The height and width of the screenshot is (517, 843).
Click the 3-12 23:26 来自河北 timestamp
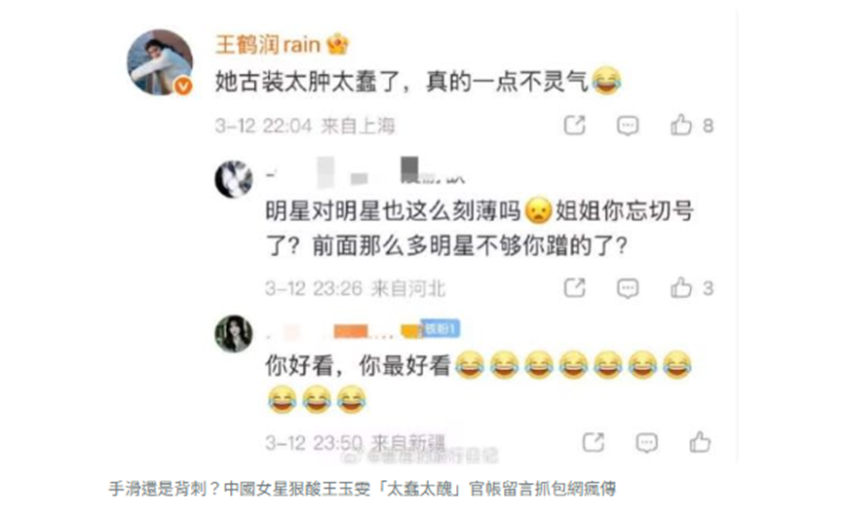point(355,289)
